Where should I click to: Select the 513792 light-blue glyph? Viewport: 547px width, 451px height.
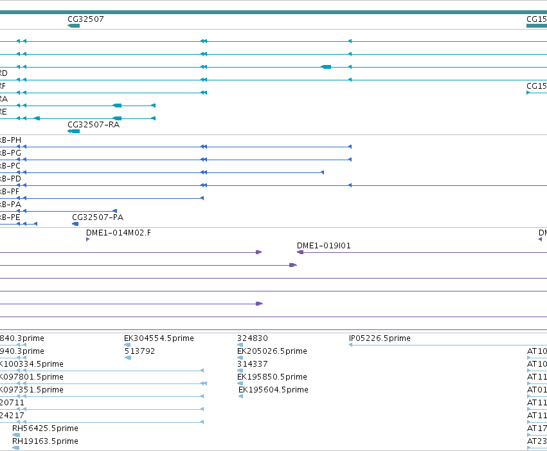pyautogui.click(x=128, y=358)
